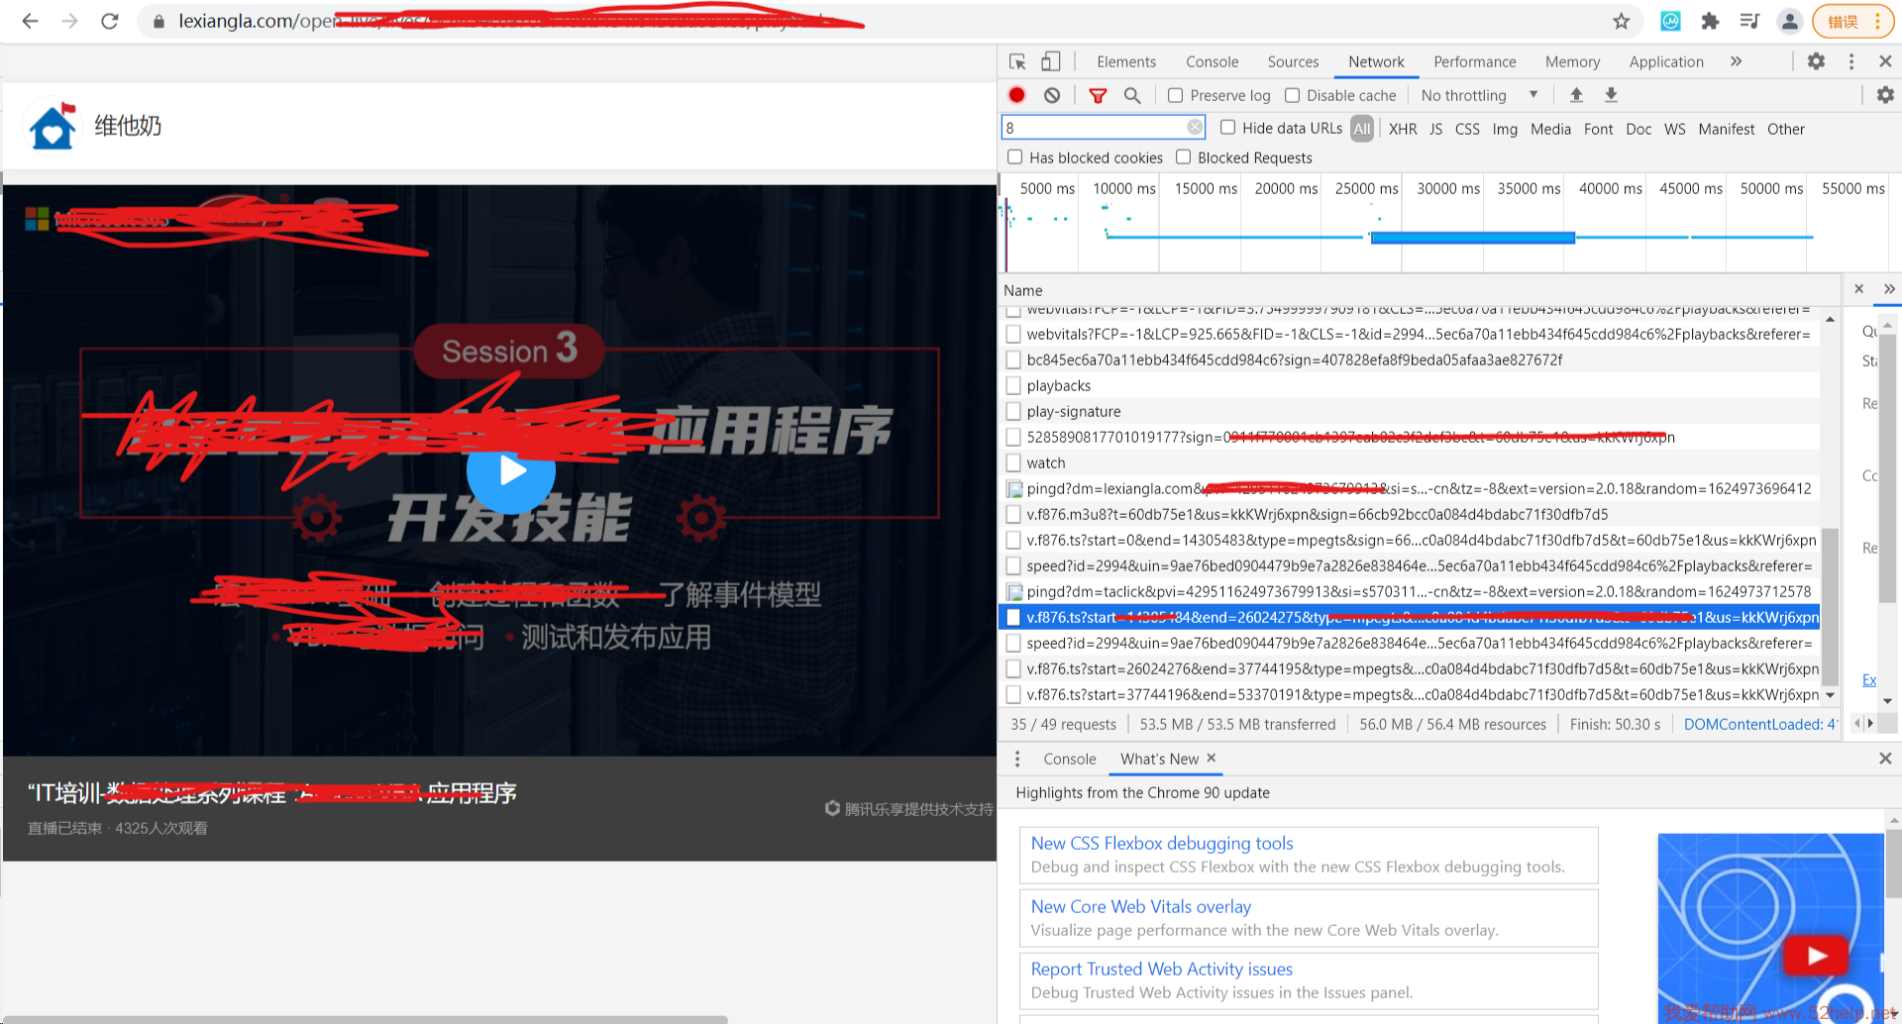
Task: Switch to the Console tab
Action: pos(1212,61)
